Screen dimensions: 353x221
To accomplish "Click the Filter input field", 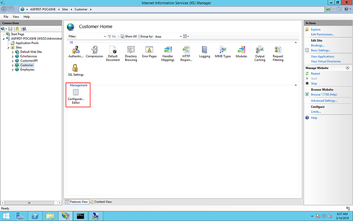I will pos(90,36).
